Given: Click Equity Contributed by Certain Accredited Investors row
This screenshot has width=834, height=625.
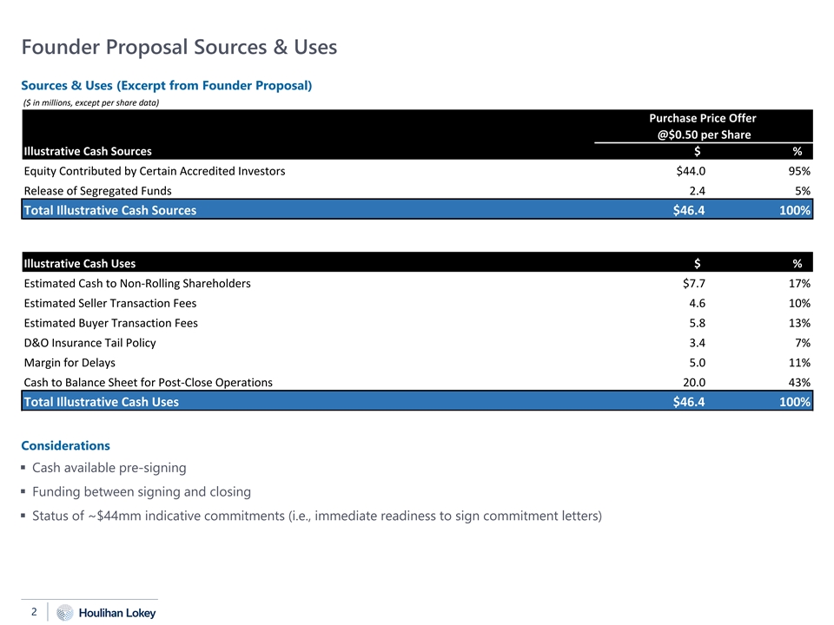Looking at the screenshot, I should click(x=155, y=171).
